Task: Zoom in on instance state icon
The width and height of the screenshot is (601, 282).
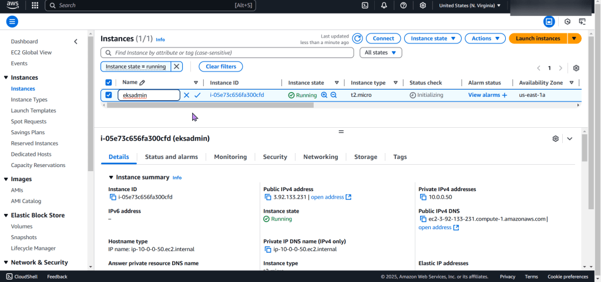Action: pyautogui.click(x=324, y=95)
